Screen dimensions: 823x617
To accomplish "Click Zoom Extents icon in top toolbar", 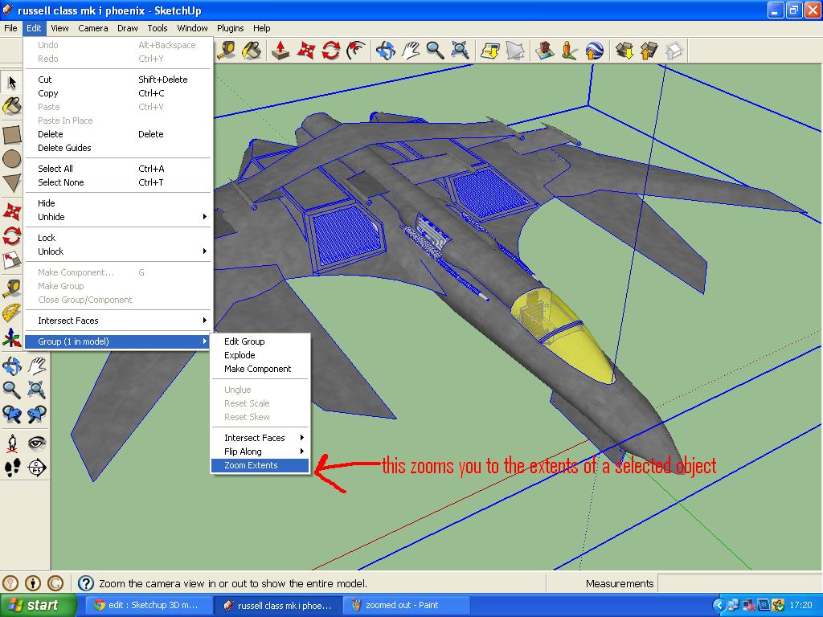I will [461, 51].
